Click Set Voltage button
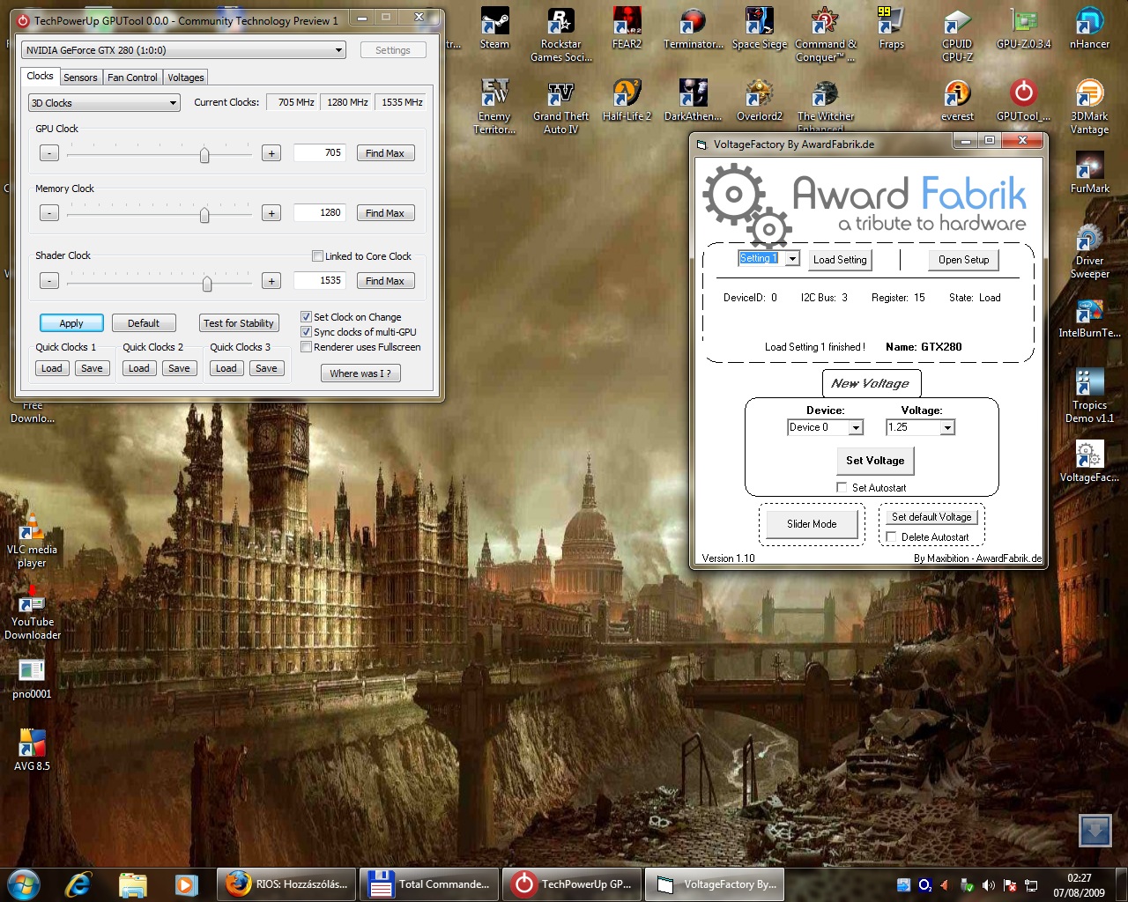 pyautogui.click(x=875, y=461)
